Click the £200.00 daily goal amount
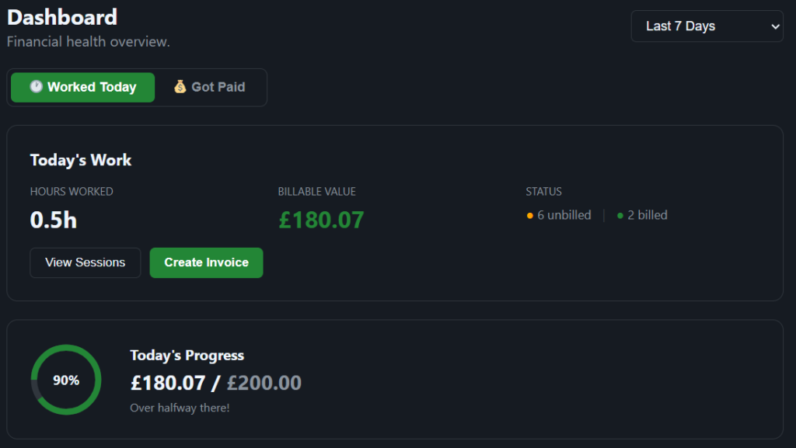Image resolution: width=796 pixels, height=448 pixels. click(264, 383)
